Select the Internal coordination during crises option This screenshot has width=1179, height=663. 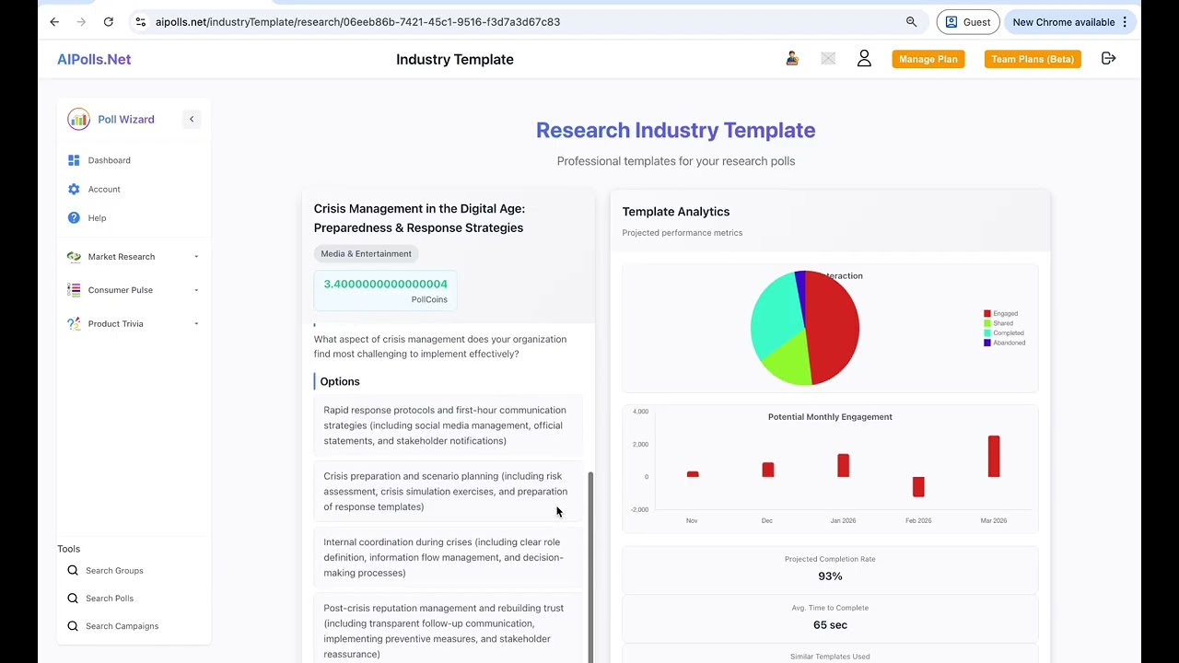(449, 557)
